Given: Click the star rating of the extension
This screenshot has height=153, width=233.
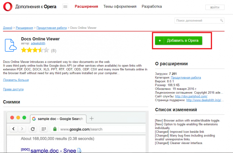Looking at the screenshot, I should pos(35,50).
